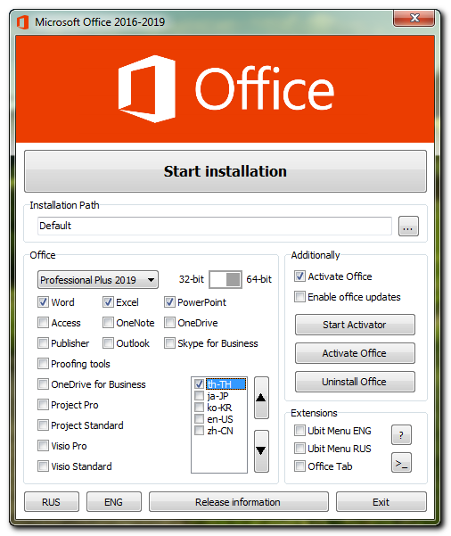Check the en-US language option
This screenshot has width=451, height=536.
199,419
